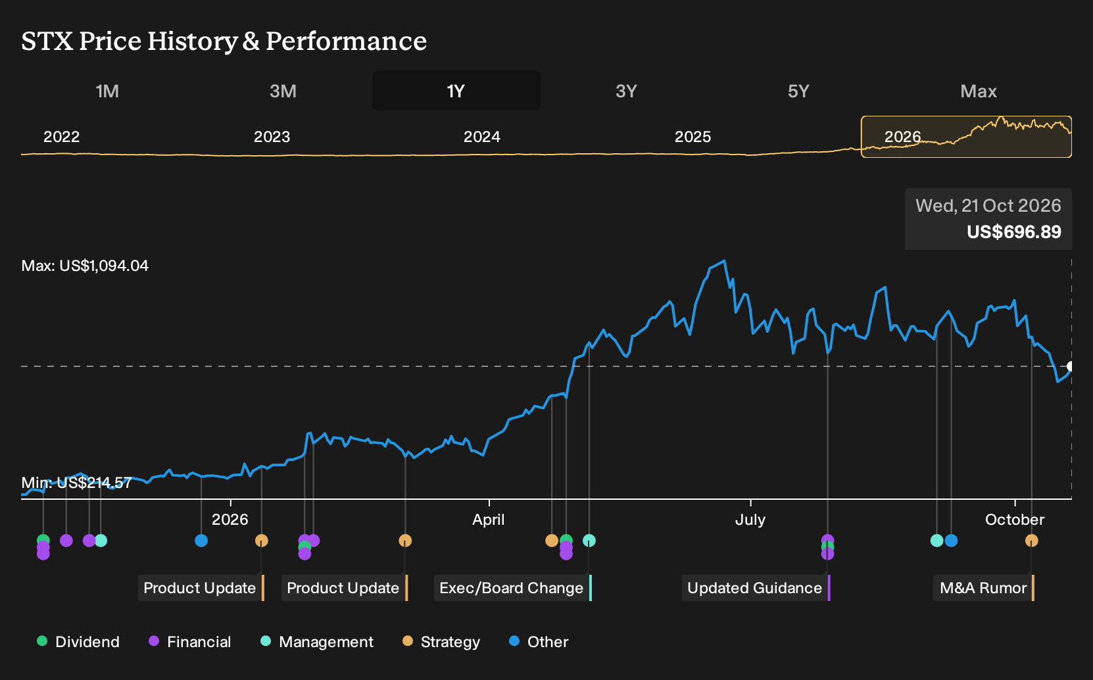Show the Max price history range
The image size is (1093, 680).
(x=979, y=91)
